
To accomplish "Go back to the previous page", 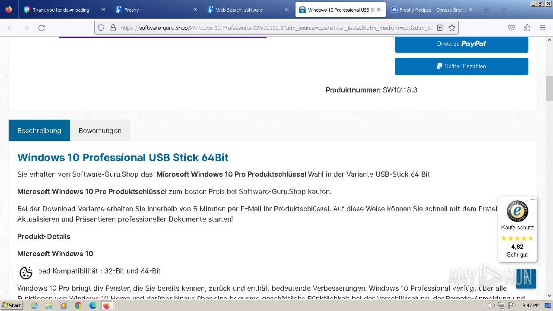I will tap(10, 28).
